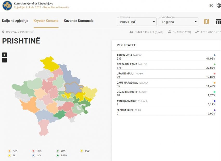221x161 pixels.
Task: Open the globe language selector
Action: [x=219, y=5]
